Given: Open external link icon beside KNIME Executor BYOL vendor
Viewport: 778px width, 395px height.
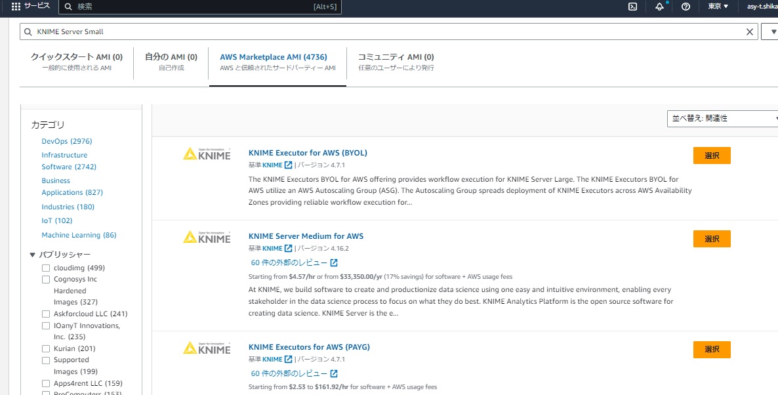Looking at the screenshot, I should [x=288, y=165].
